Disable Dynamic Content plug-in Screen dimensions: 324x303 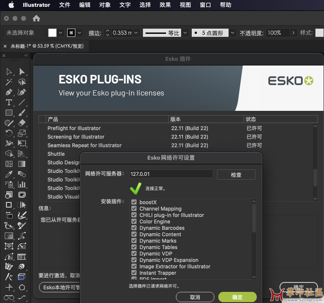pos(134,234)
